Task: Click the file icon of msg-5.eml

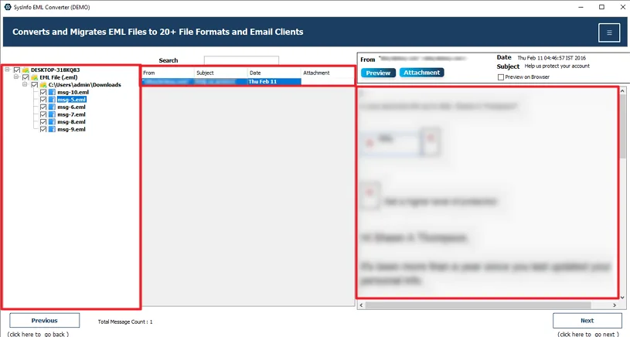Action: [x=52, y=100]
